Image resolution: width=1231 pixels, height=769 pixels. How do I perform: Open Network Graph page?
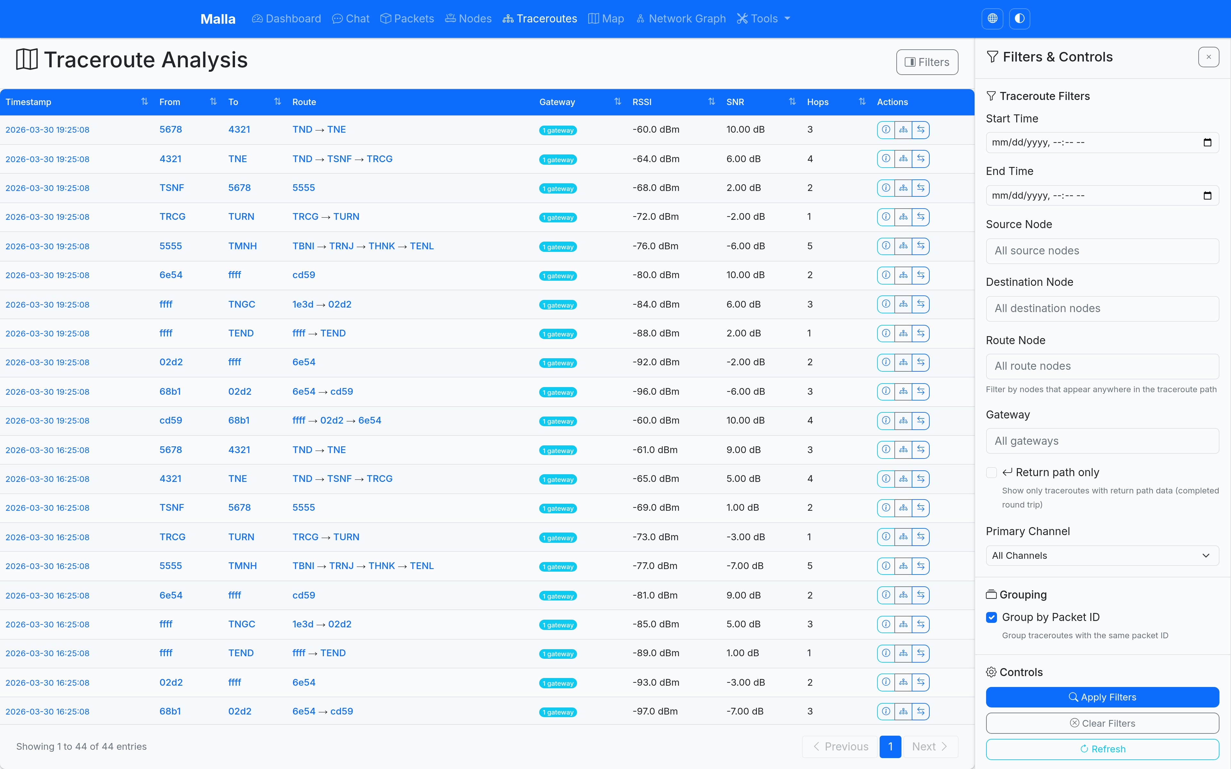pos(681,19)
